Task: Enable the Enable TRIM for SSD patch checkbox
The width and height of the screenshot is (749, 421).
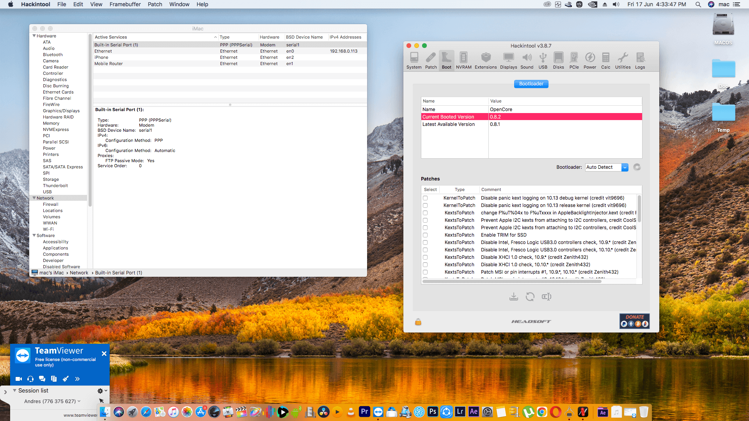Action: pos(425,235)
